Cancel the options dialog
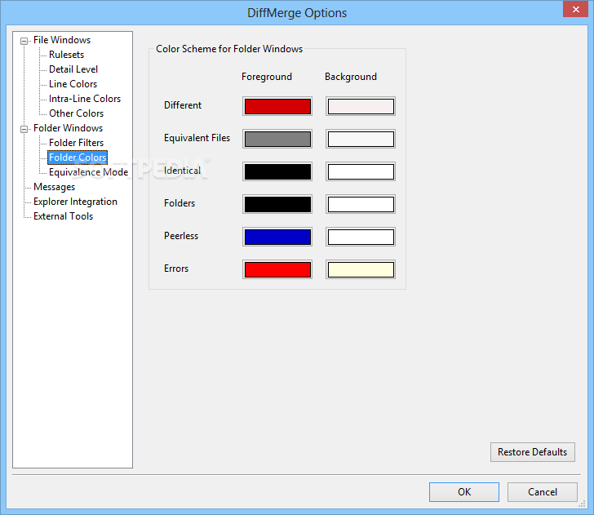Screen dimensions: 594x515 coord(542,492)
